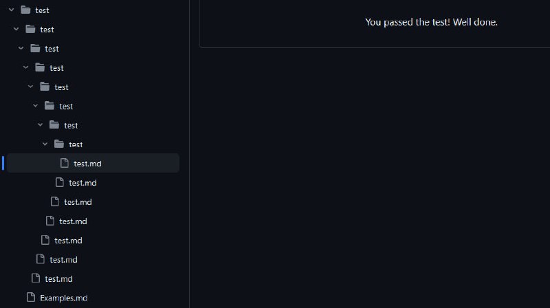Click the highlighted test.md file icon
The height and width of the screenshot is (308, 550).
(x=65, y=164)
